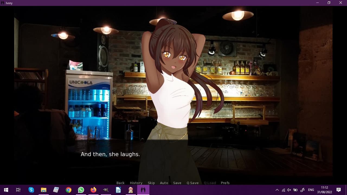Viewport: 347px width, 195px height.
Task: Open the GIMP taskbar icon
Action: [x=106, y=190]
